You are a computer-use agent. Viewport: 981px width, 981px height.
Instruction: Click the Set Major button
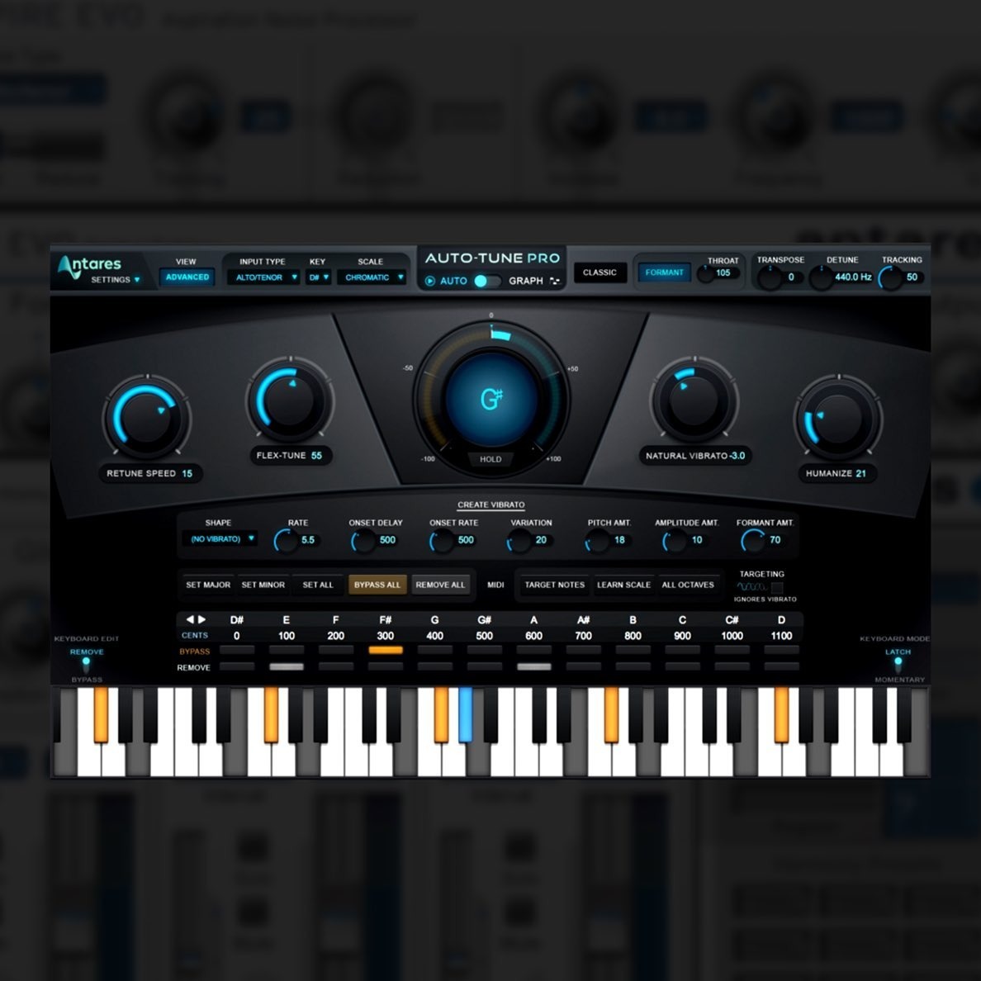coord(208,585)
